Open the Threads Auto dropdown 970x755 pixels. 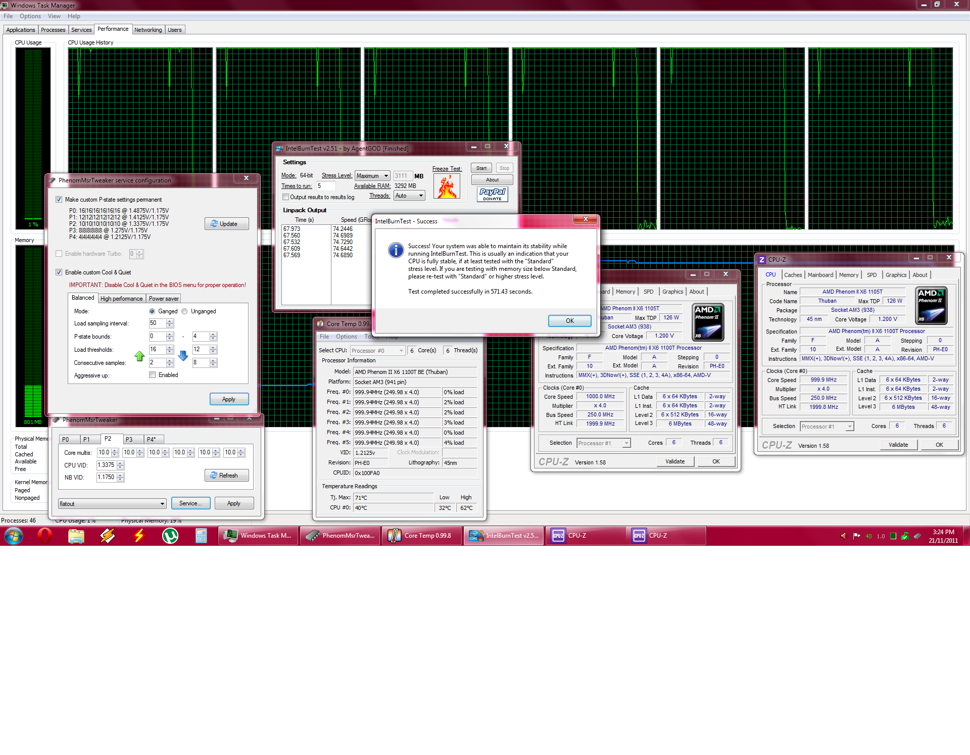click(x=409, y=196)
